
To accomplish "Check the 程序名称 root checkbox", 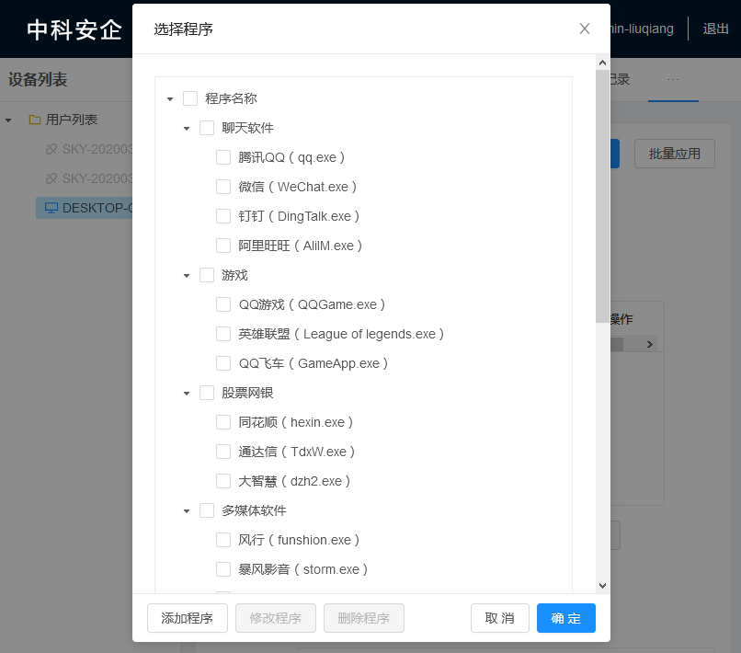I will coord(190,98).
